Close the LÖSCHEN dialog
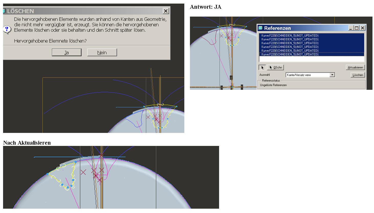This screenshot has width=374, height=213. tap(166, 11)
